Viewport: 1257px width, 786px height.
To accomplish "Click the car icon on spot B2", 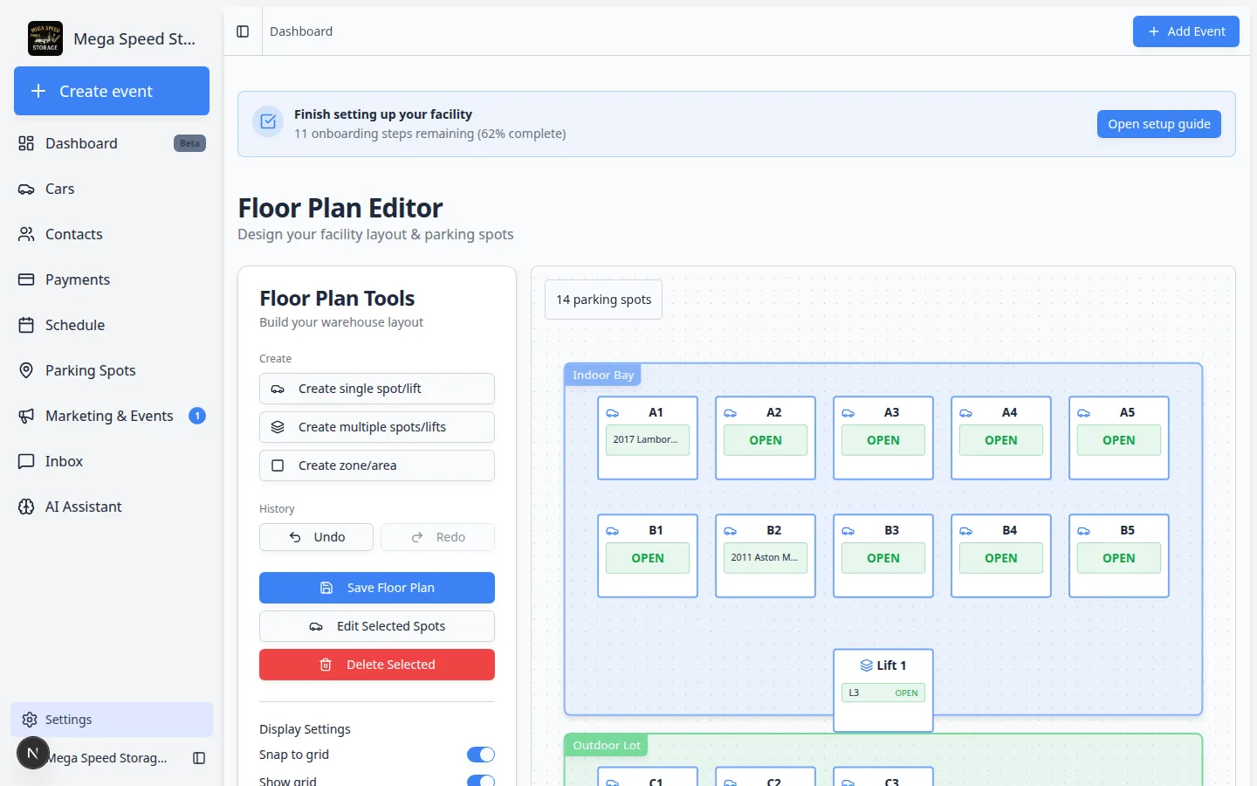I will [731, 531].
